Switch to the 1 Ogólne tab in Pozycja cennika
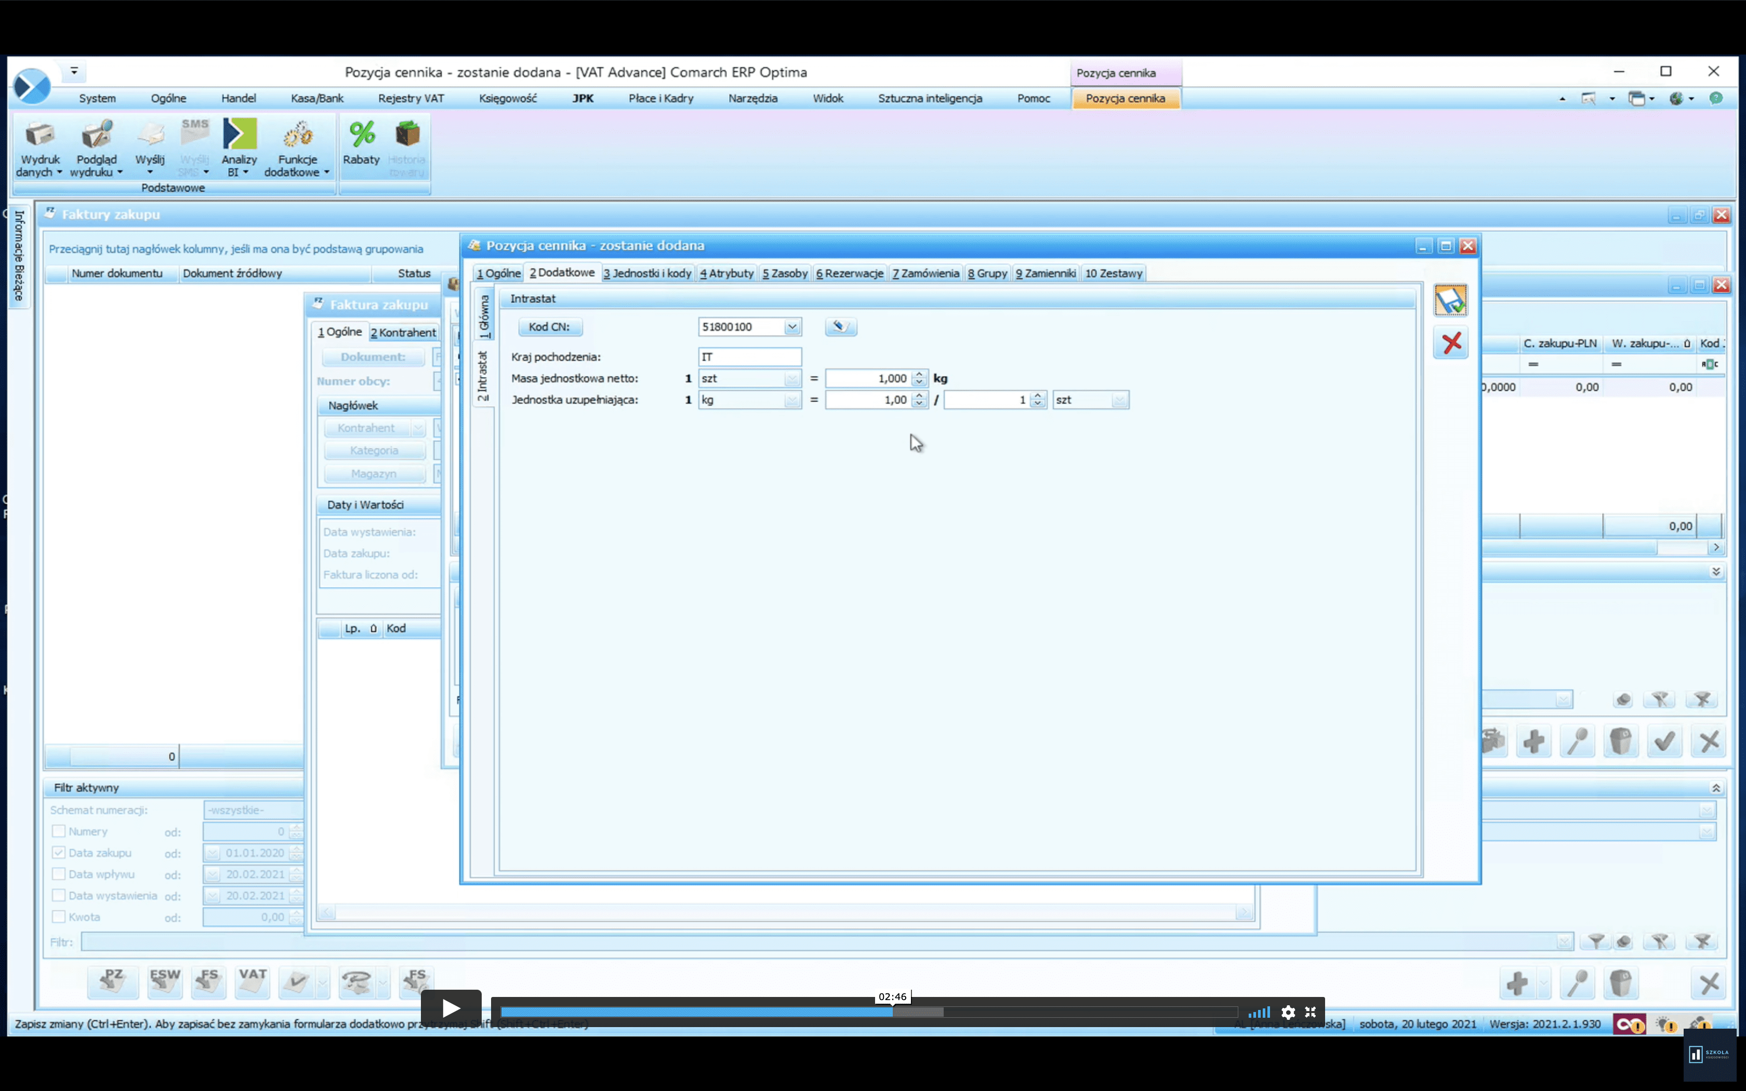This screenshot has width=1746, height=1091. click(x=498, y=273)
